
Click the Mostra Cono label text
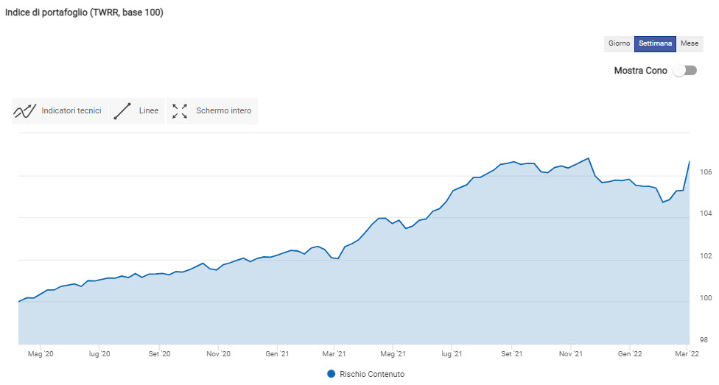pyautogui.click(x=640, y=71)
